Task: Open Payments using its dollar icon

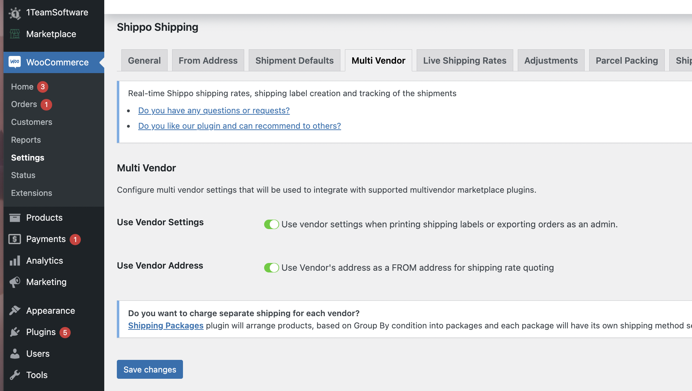Action: click(x=15, y=239)
